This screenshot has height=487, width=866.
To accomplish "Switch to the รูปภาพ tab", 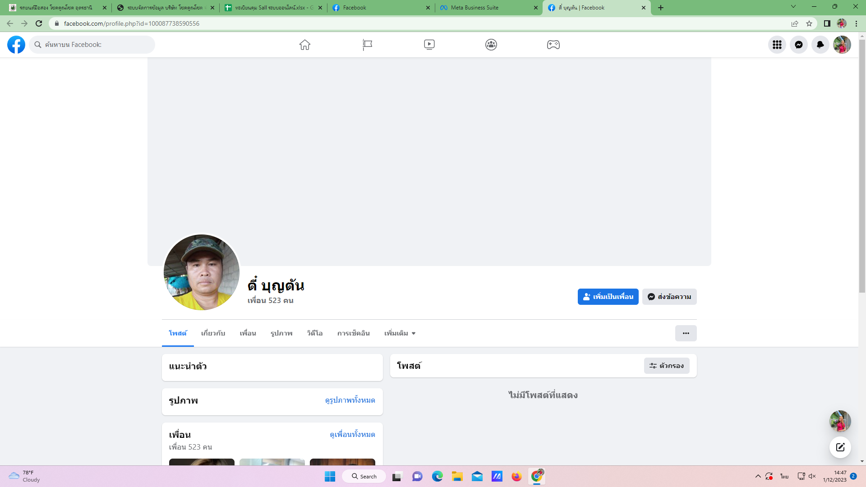I will point(281,333).
